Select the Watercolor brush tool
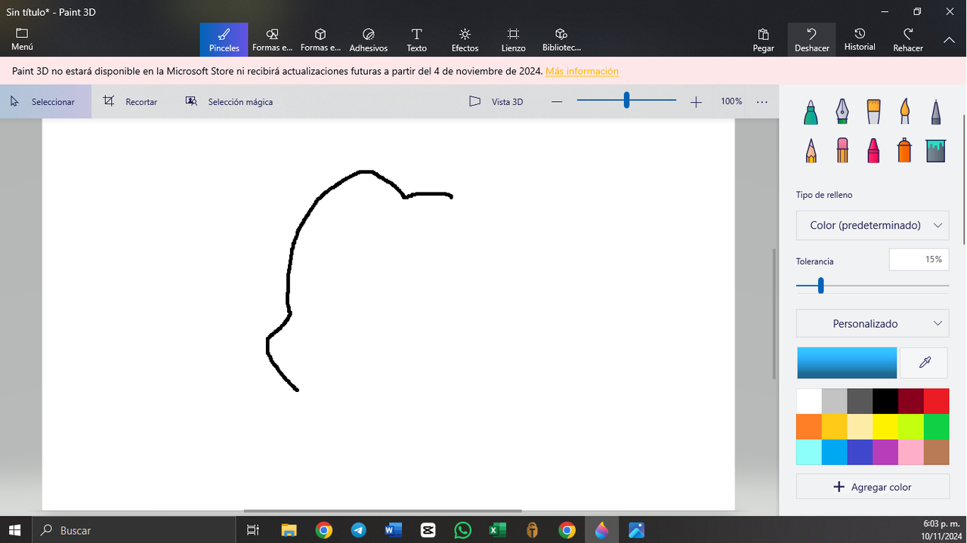The width and height of the screenshot is (967, 543). (904, 113)
